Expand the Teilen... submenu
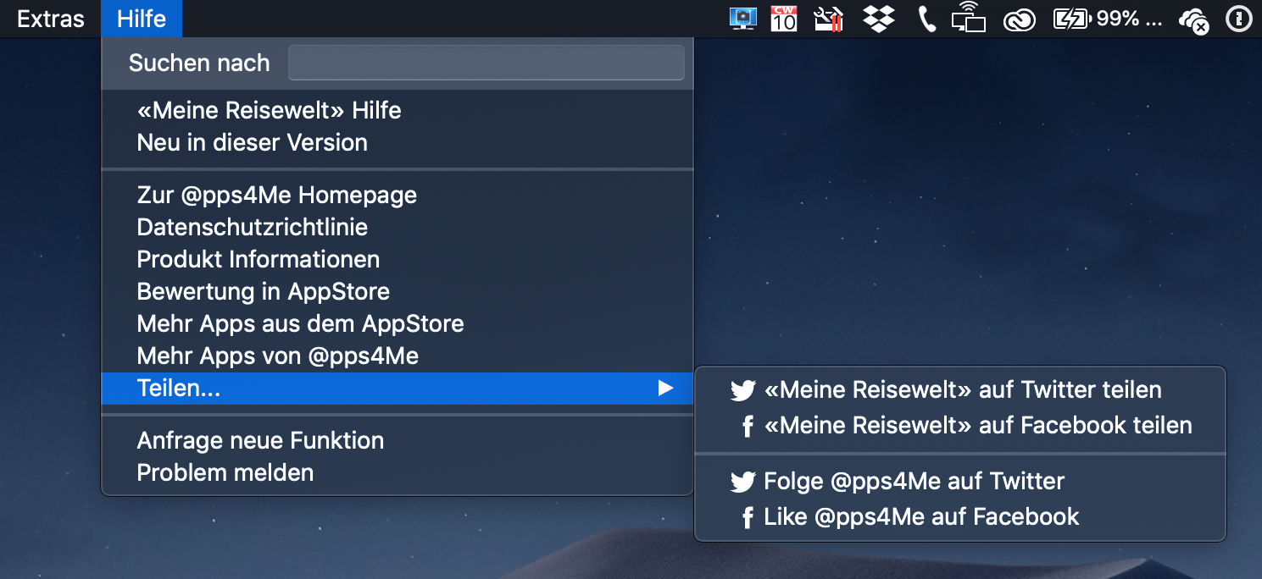Screen dimensions: 1262x579 point(398,389)
